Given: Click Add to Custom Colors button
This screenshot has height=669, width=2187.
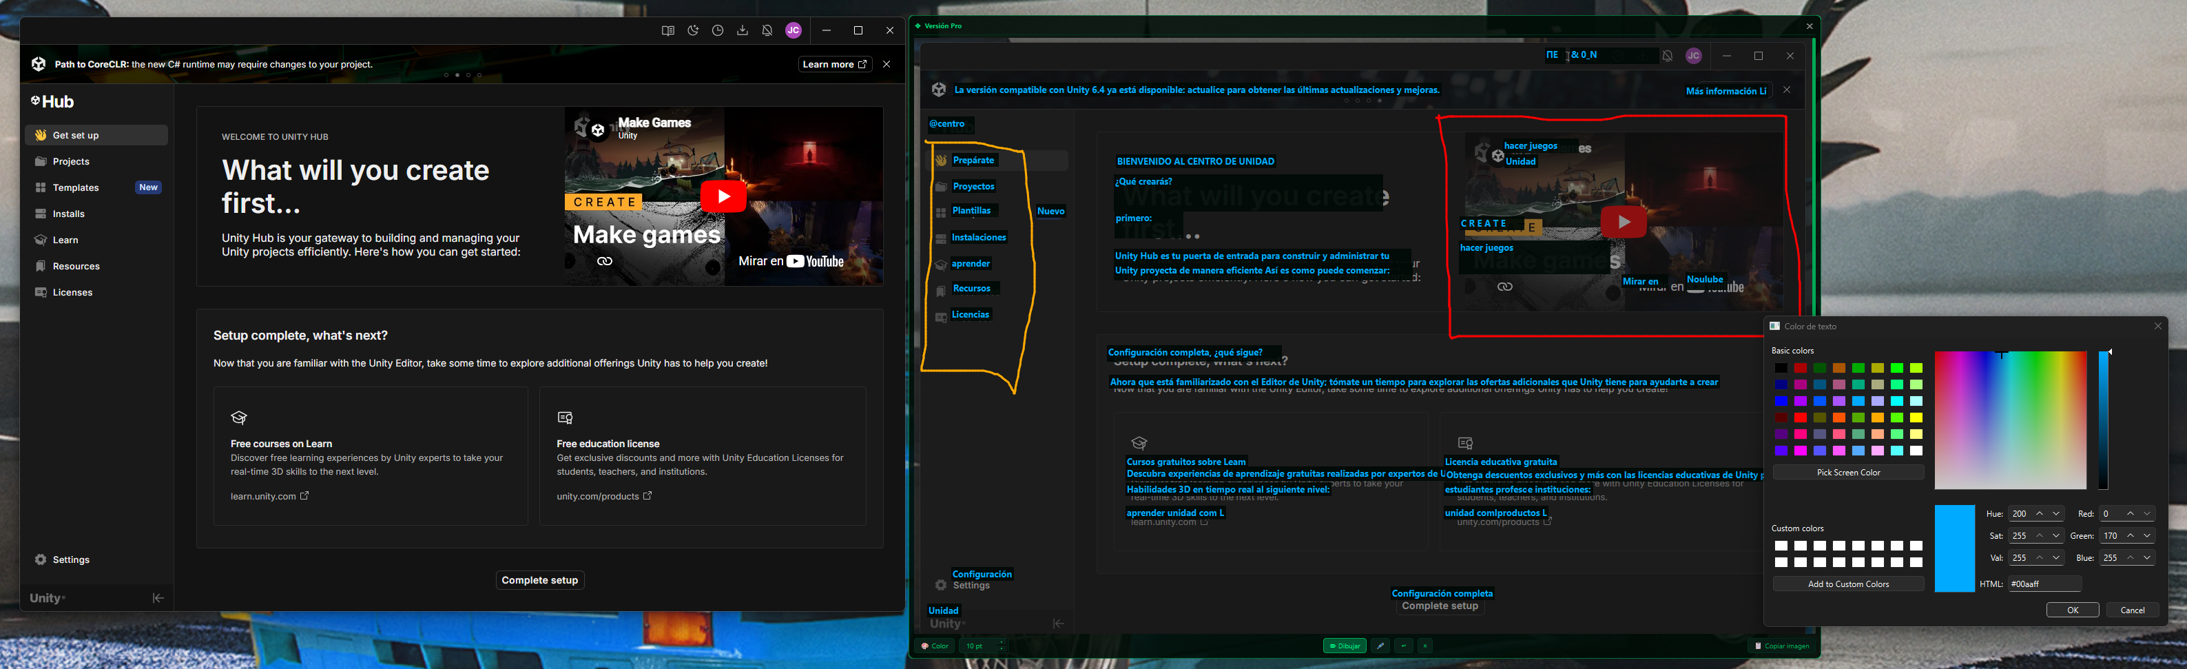Looking at the screenshot, I should click(x=1848, y=584).
